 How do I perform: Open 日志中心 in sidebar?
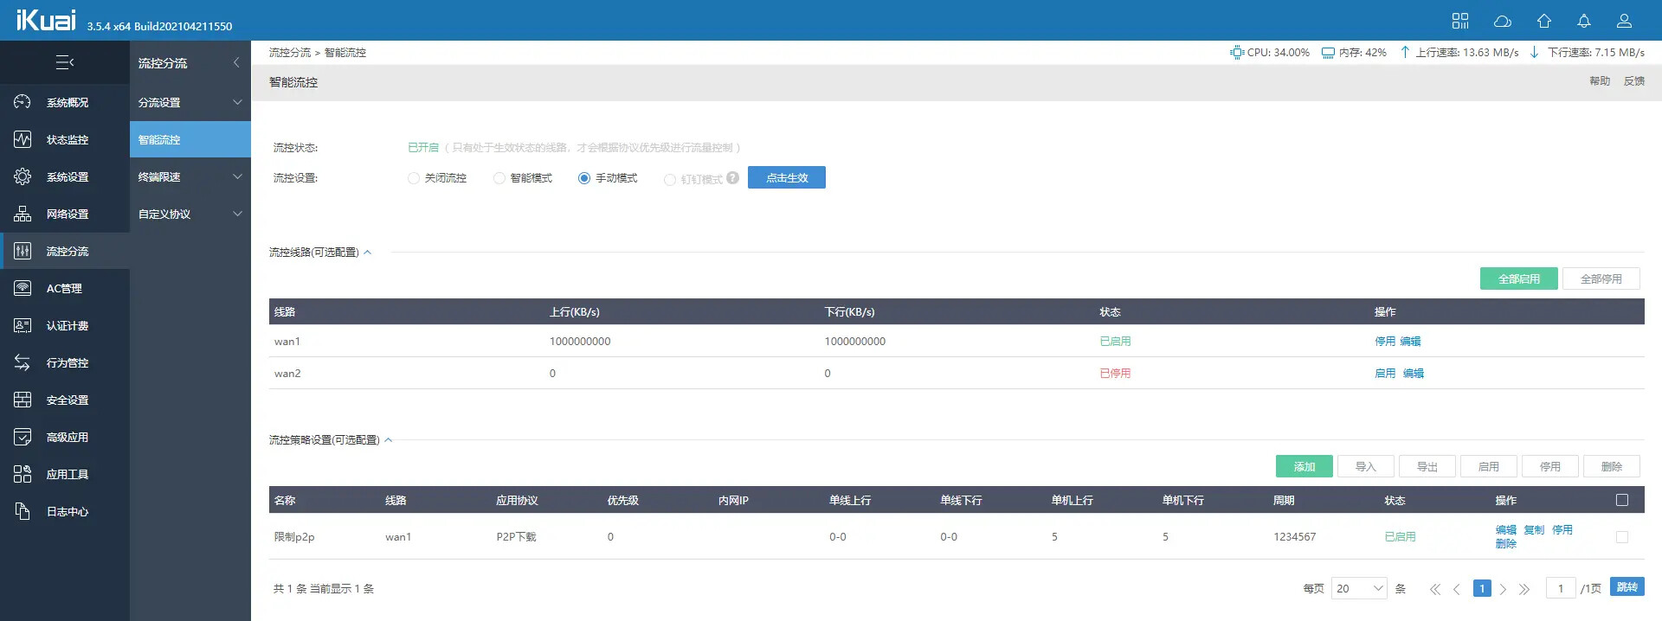pos(65,511)
